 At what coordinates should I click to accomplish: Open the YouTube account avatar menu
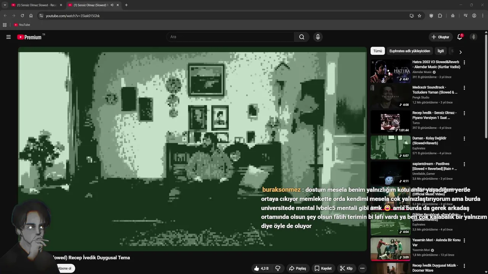pos(474,37)
